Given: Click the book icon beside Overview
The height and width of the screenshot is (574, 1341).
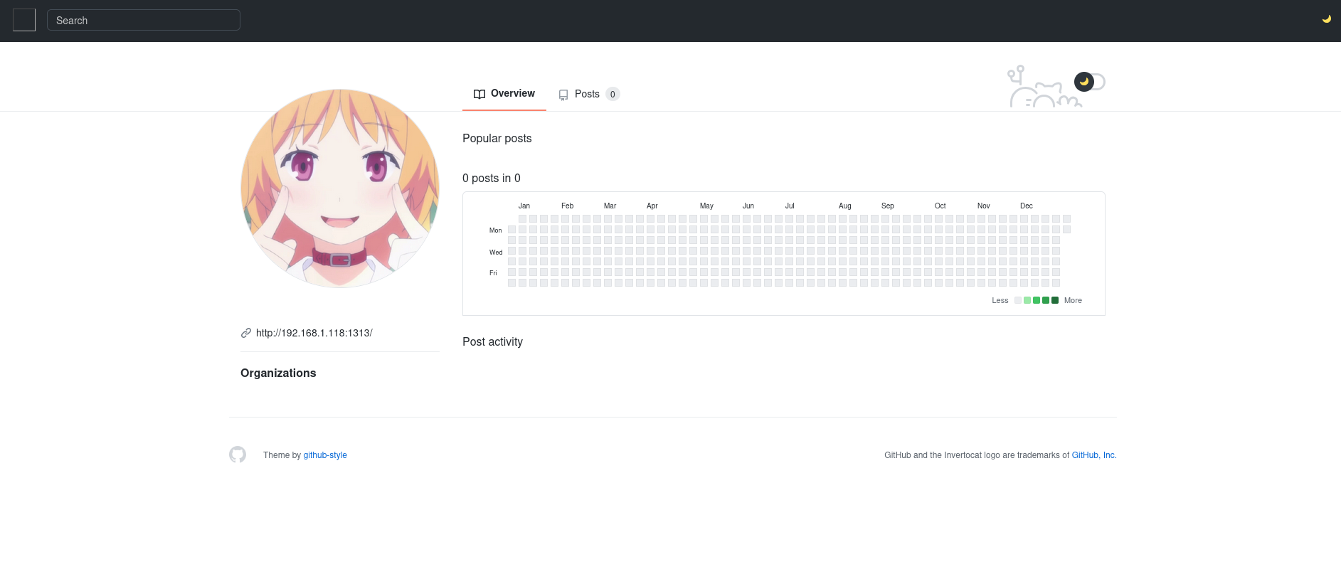Looking at the screenshot, I should click(x=479, y=94).
